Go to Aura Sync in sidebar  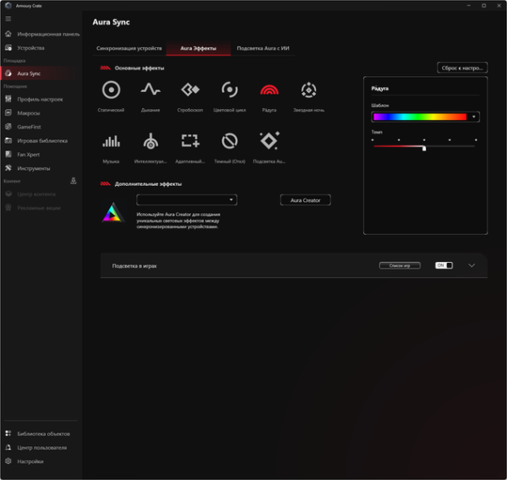(x=41, y=74)
